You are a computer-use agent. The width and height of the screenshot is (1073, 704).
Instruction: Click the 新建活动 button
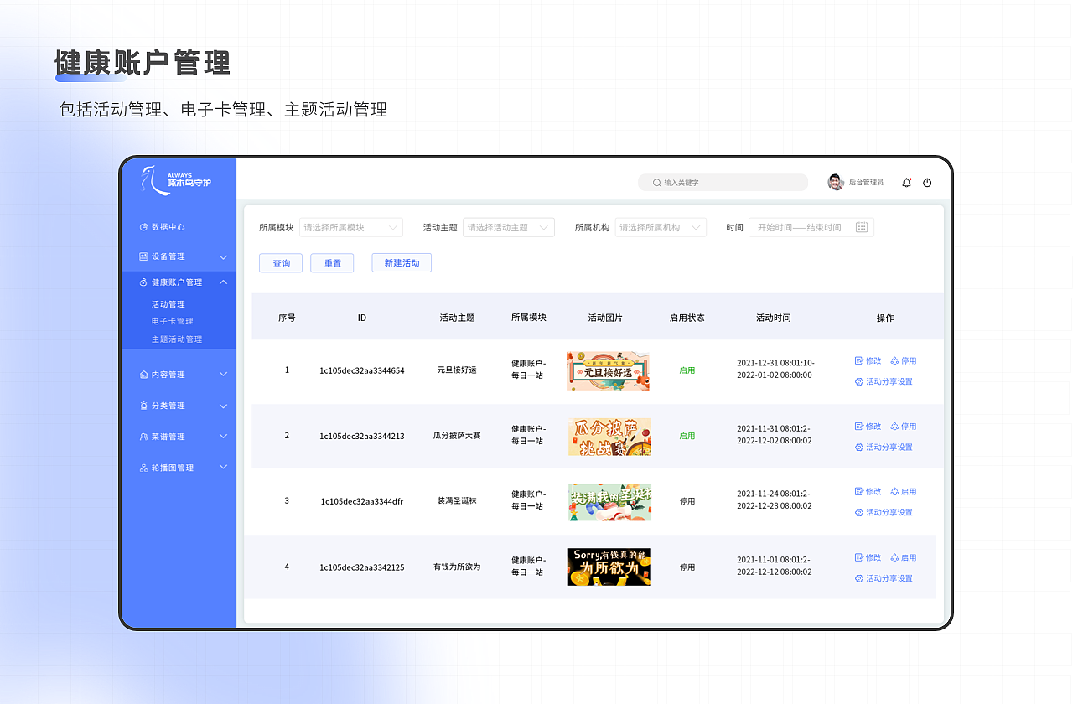pos(401,262)
